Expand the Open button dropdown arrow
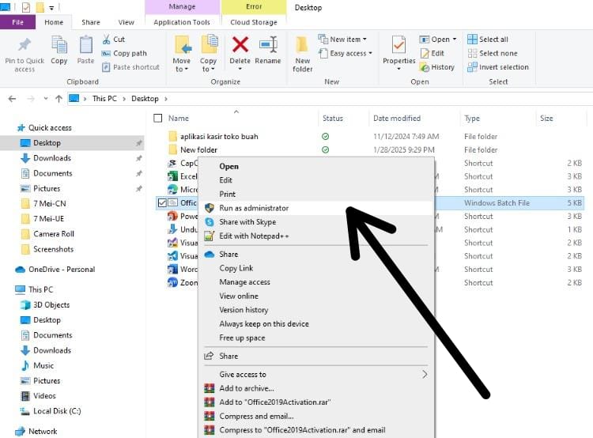This screenshot has width=593, height=438. click(x=455, y=40)
